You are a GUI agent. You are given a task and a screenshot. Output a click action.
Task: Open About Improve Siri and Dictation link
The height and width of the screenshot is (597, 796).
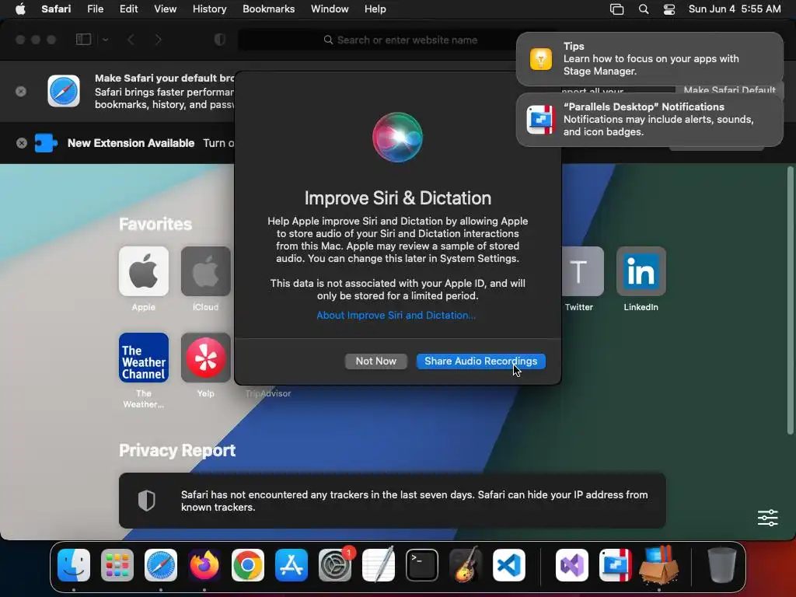tap(396, 316)
